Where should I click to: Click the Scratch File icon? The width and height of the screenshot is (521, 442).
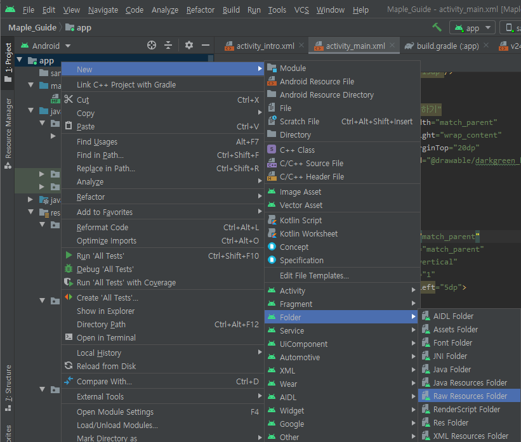pos(272,121)
